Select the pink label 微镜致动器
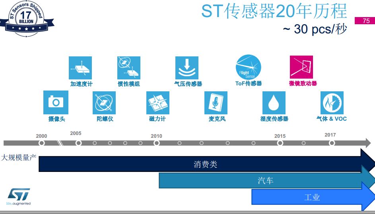375x214 pixels. [303, 83]
